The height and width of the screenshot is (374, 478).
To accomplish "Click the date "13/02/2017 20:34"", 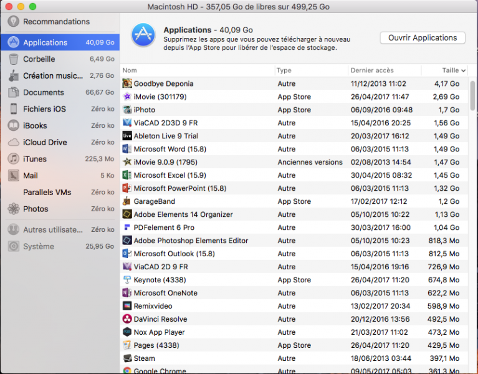I will point(380,306).
